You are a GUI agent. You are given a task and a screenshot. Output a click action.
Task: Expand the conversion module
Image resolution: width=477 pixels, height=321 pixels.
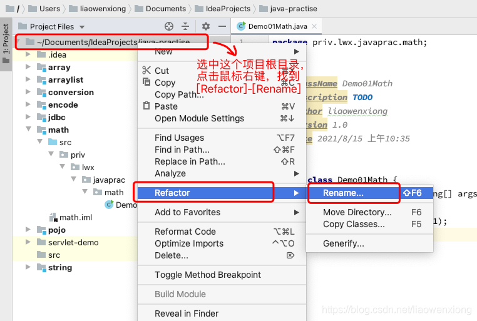click(28, 92)
